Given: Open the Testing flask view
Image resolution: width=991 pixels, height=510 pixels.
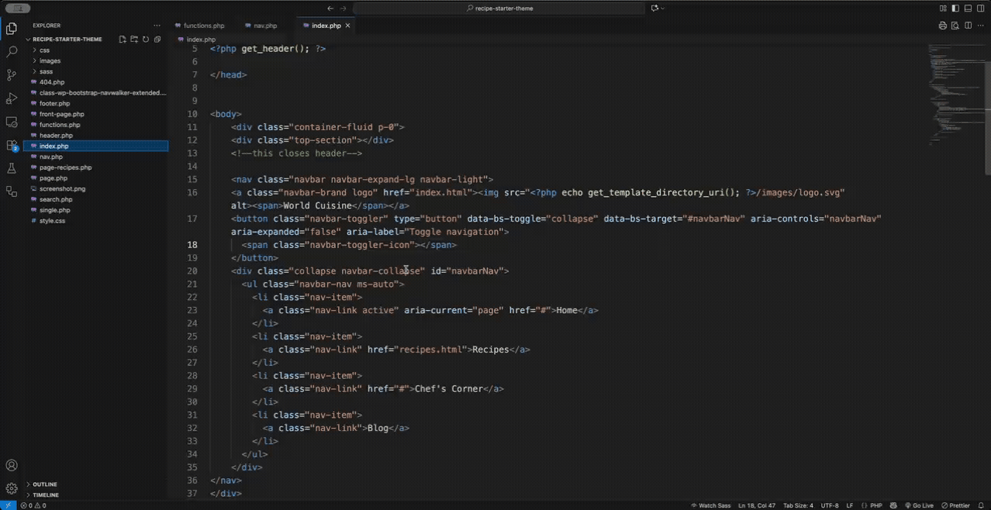Looking at the screenshot, I should pyautogui.click(x=12, y=168).
